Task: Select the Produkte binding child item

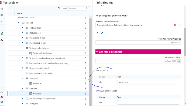Action: [37, 84]
